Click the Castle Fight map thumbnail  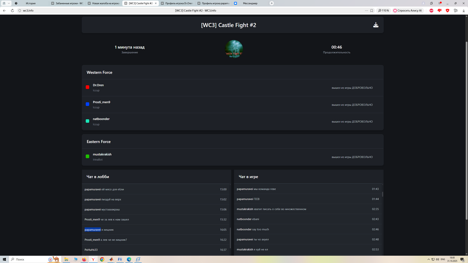pyautogui.click(x=234, y=49)
